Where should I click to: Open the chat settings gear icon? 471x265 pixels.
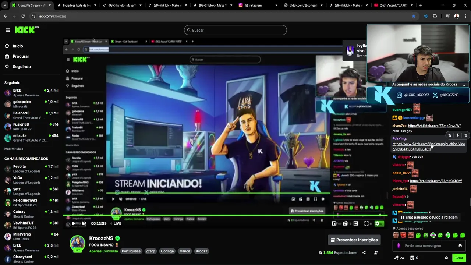446,258
